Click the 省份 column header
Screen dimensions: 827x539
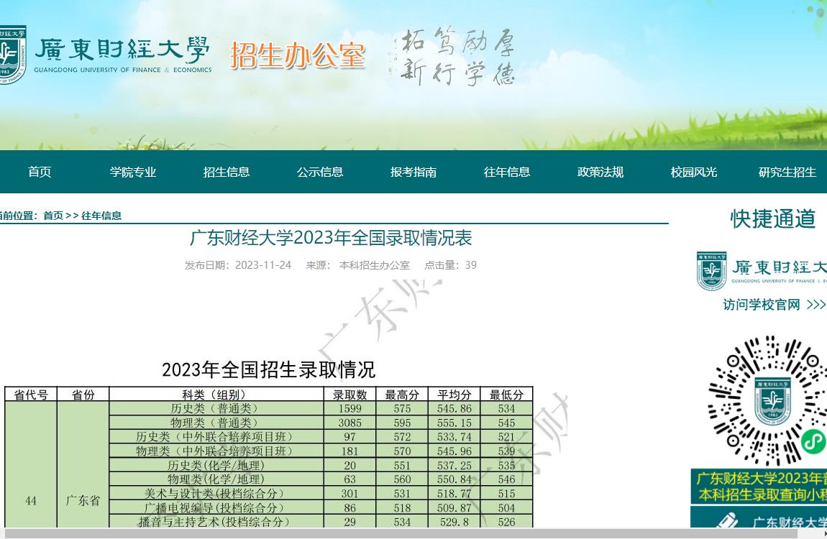(x=83, y=395)
